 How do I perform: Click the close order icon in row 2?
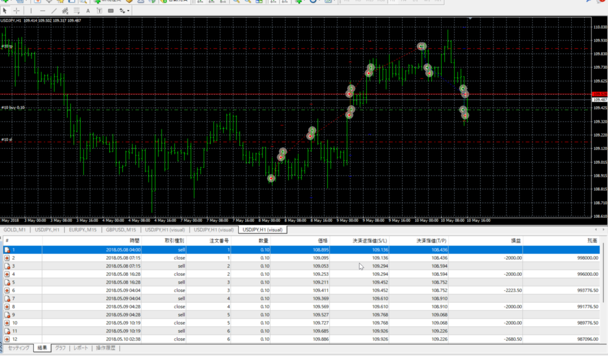point(7,258)
